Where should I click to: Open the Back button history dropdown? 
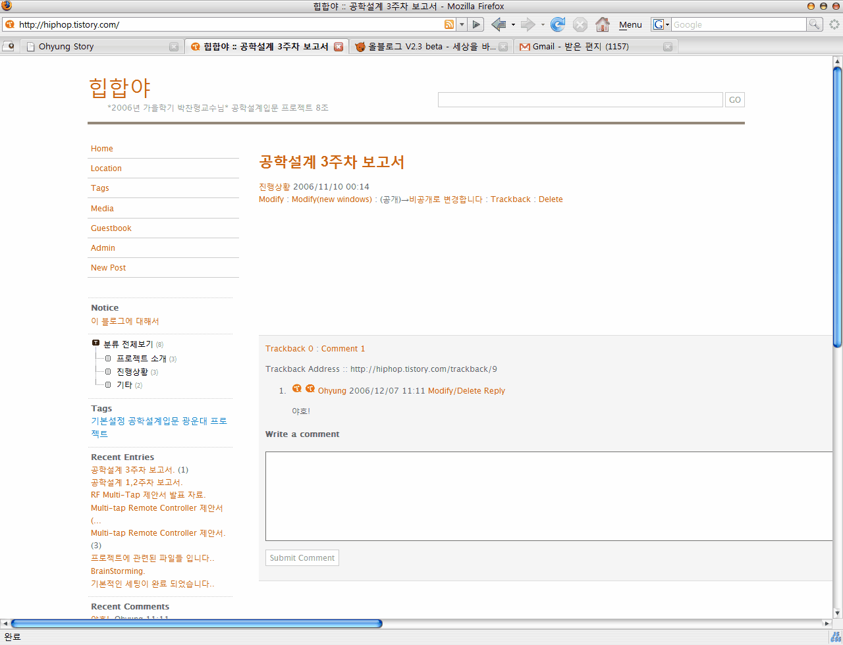pos(513,24)
